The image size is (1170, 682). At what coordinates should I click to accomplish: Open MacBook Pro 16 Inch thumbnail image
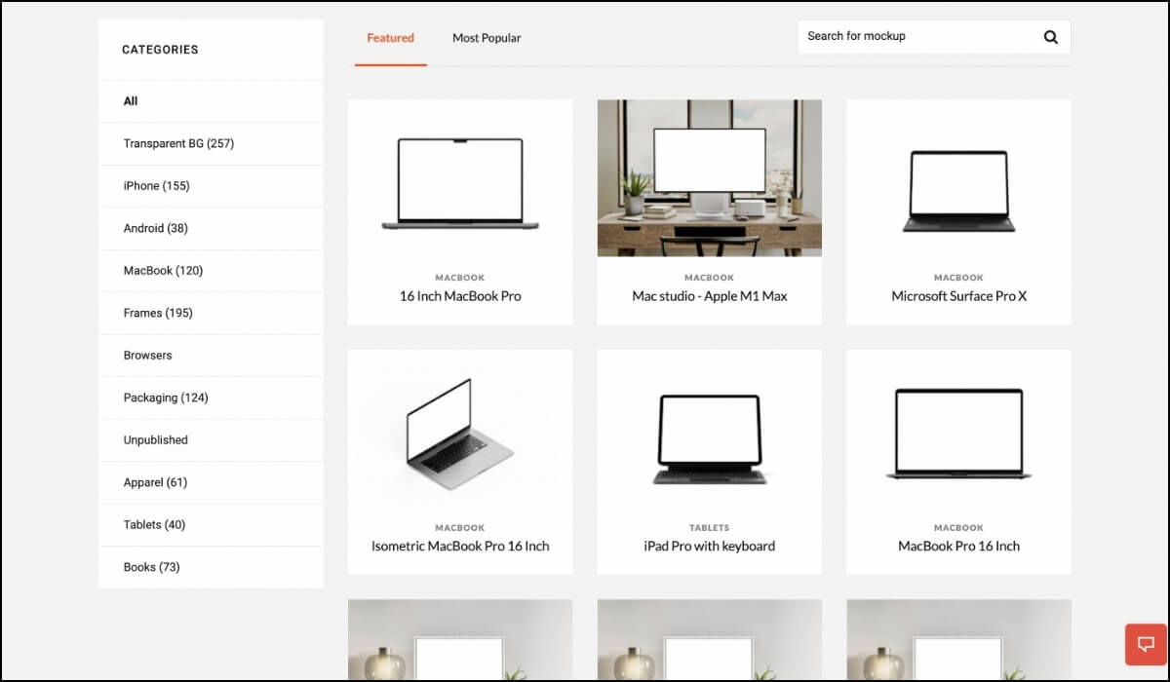click(x=958, y=429)
